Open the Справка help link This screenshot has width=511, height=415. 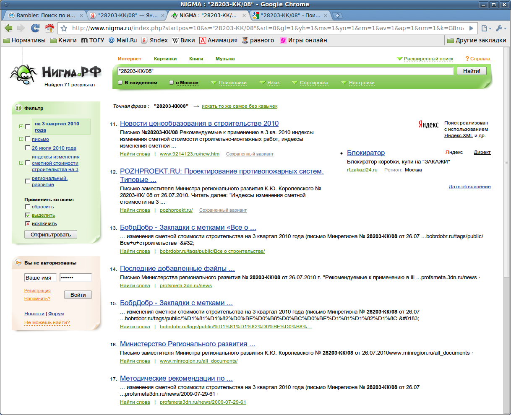(480, 59)
